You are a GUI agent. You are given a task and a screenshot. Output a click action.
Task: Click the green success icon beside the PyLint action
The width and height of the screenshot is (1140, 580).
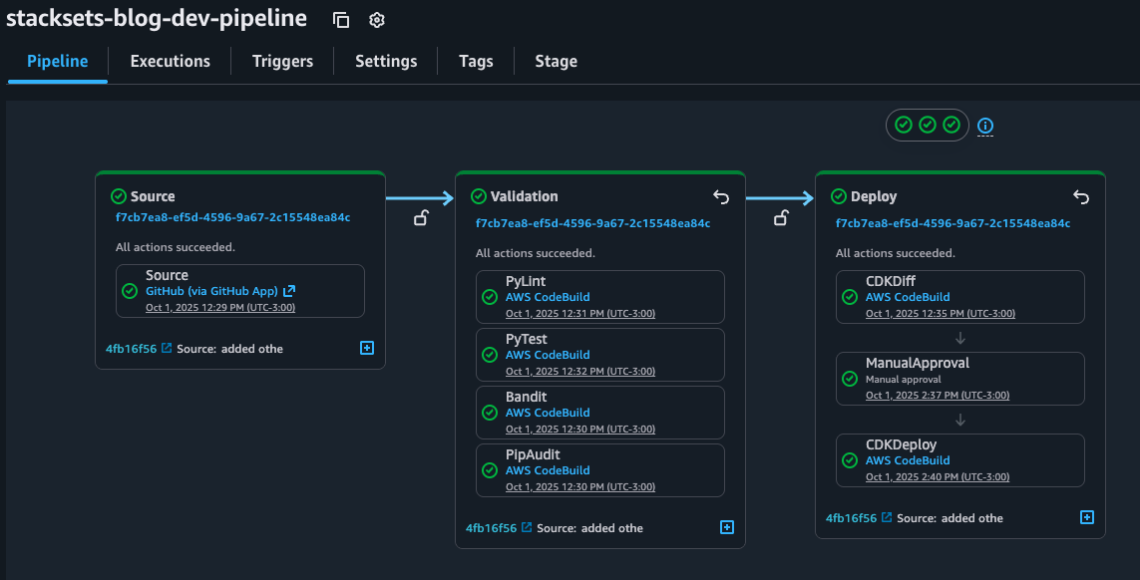tap(490, 296)
